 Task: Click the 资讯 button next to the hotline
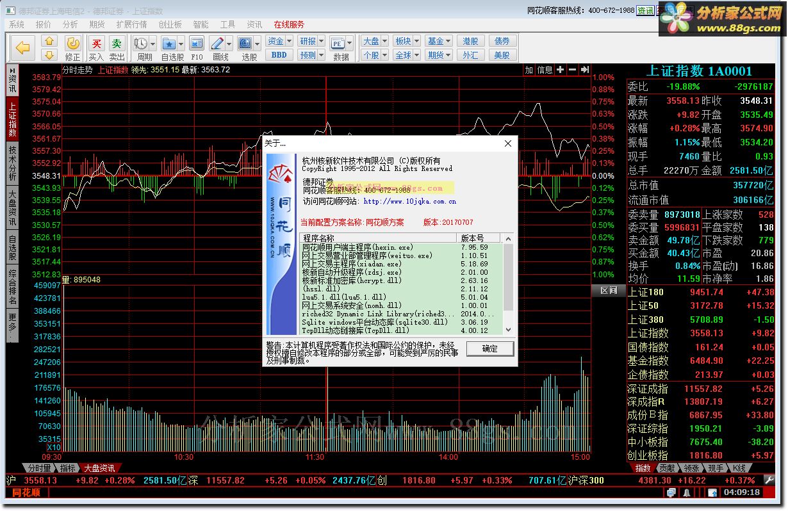pyautogui.click(x=646, y=11)
